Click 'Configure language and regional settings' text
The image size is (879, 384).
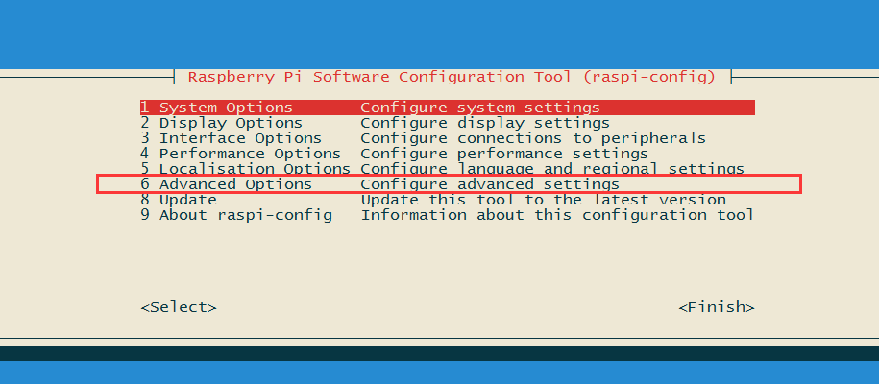pyautogui.click(x=552, y=169)
